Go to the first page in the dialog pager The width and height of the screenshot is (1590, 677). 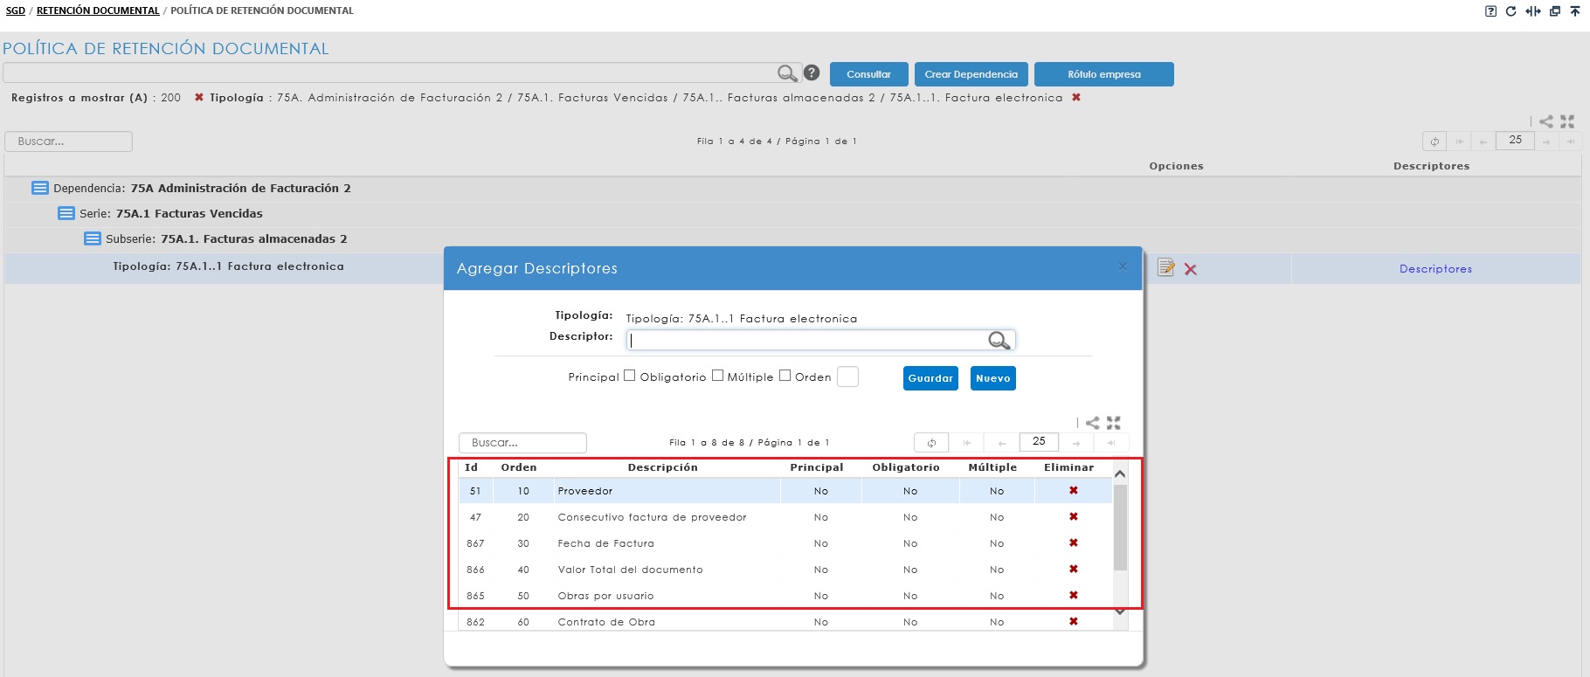coord(967,443)
